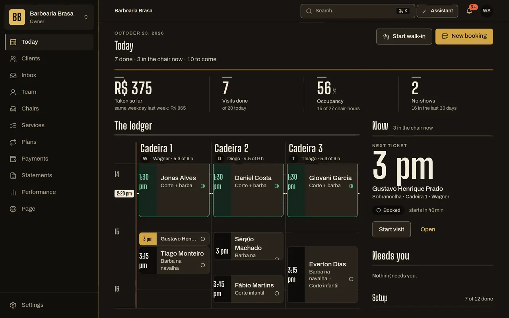Screen dimensions: 509x318
Task: Toggle status circle on Giovani Garcia appointment
Action: 351,186
